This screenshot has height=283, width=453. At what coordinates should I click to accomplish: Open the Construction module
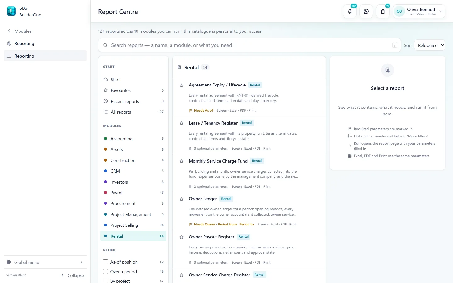pyautogui.click(x=133, y=160)
